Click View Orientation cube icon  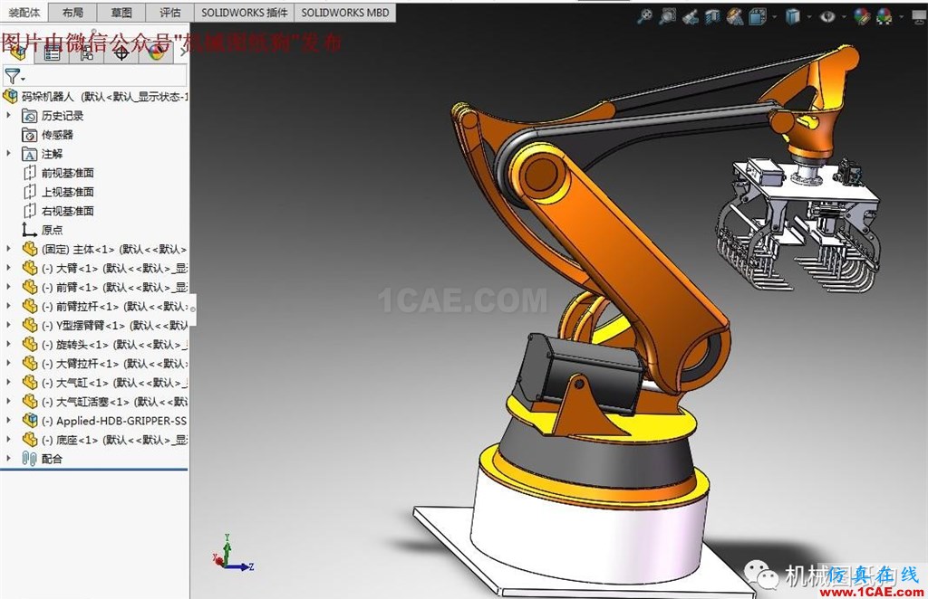[758, 16]
